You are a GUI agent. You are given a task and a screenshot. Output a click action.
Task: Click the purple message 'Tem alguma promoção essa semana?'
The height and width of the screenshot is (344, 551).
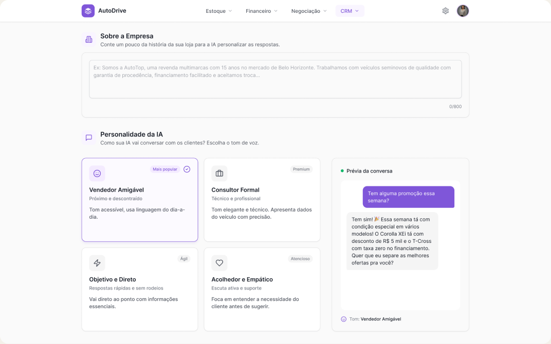[408, 197]
